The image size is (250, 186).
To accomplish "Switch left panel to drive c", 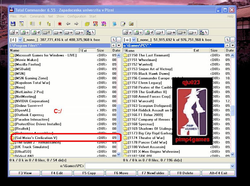I will [x=25, y=32].
